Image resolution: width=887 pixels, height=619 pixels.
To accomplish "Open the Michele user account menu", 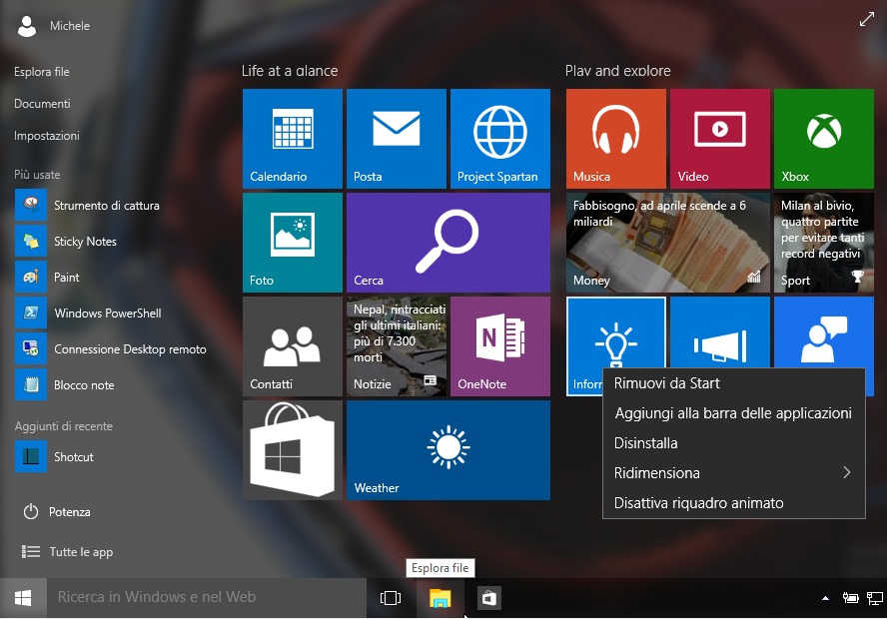I will [54, 26].
